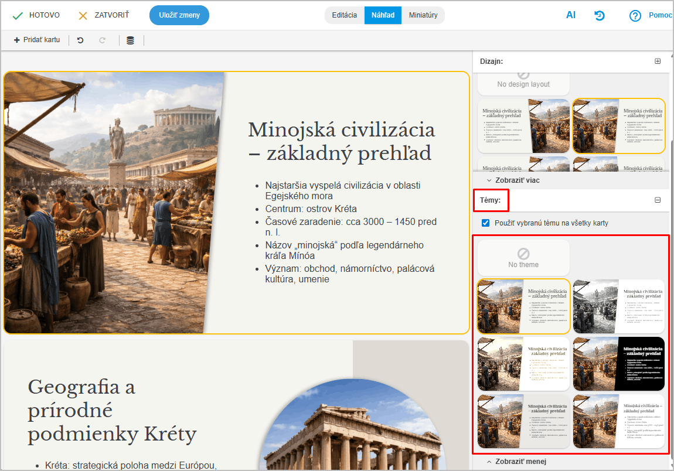Choose the No theme option
The image size is (674, 471).
tap(523, 258)
